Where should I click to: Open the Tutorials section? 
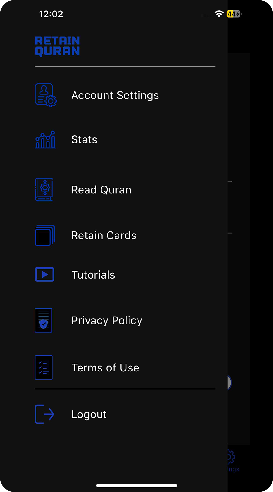93,275
